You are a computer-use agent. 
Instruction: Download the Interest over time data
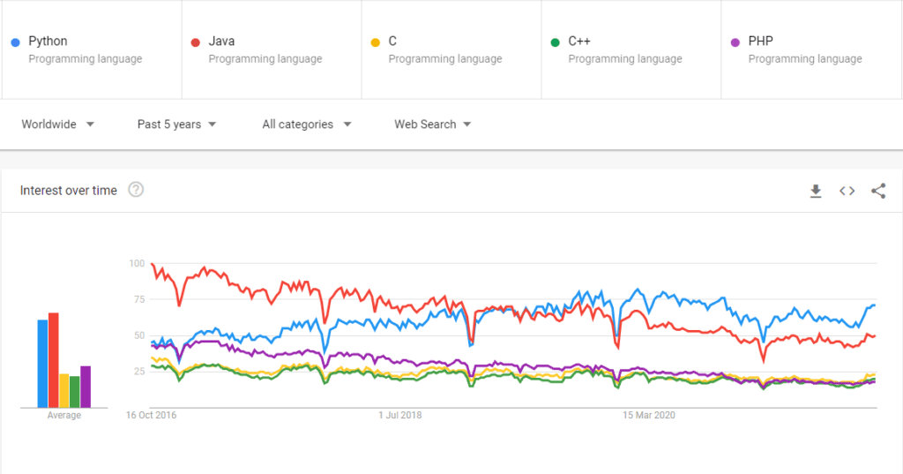pyautogui.click(x=816, y=191)
